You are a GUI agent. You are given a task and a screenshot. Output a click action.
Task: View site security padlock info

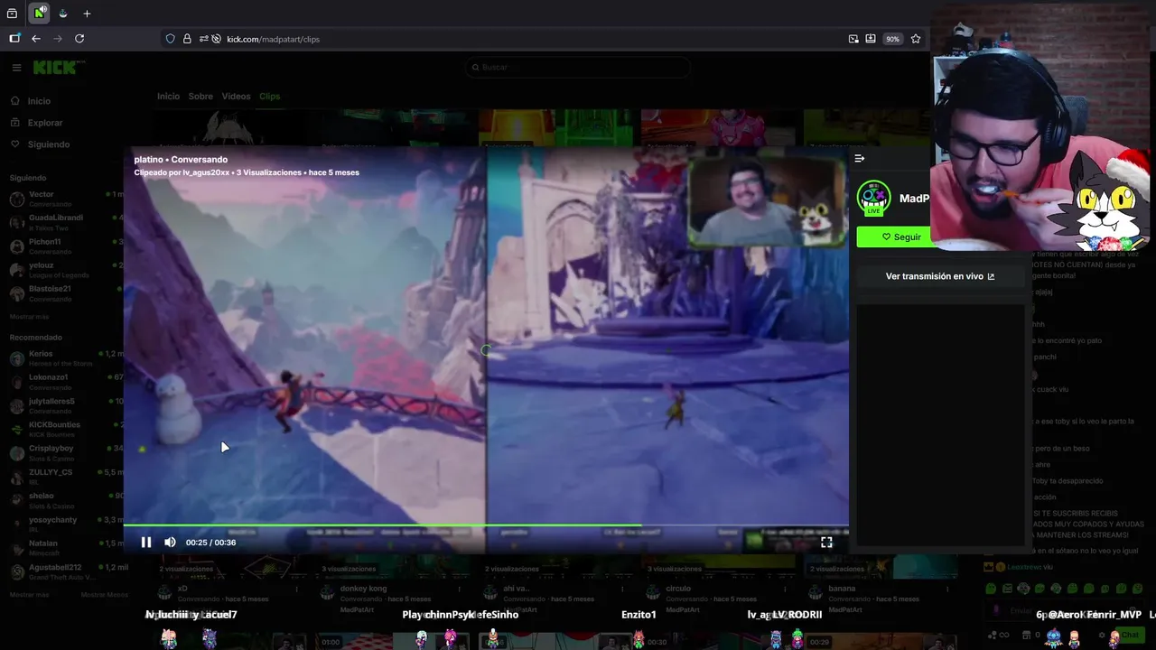(x=187, y=39)
